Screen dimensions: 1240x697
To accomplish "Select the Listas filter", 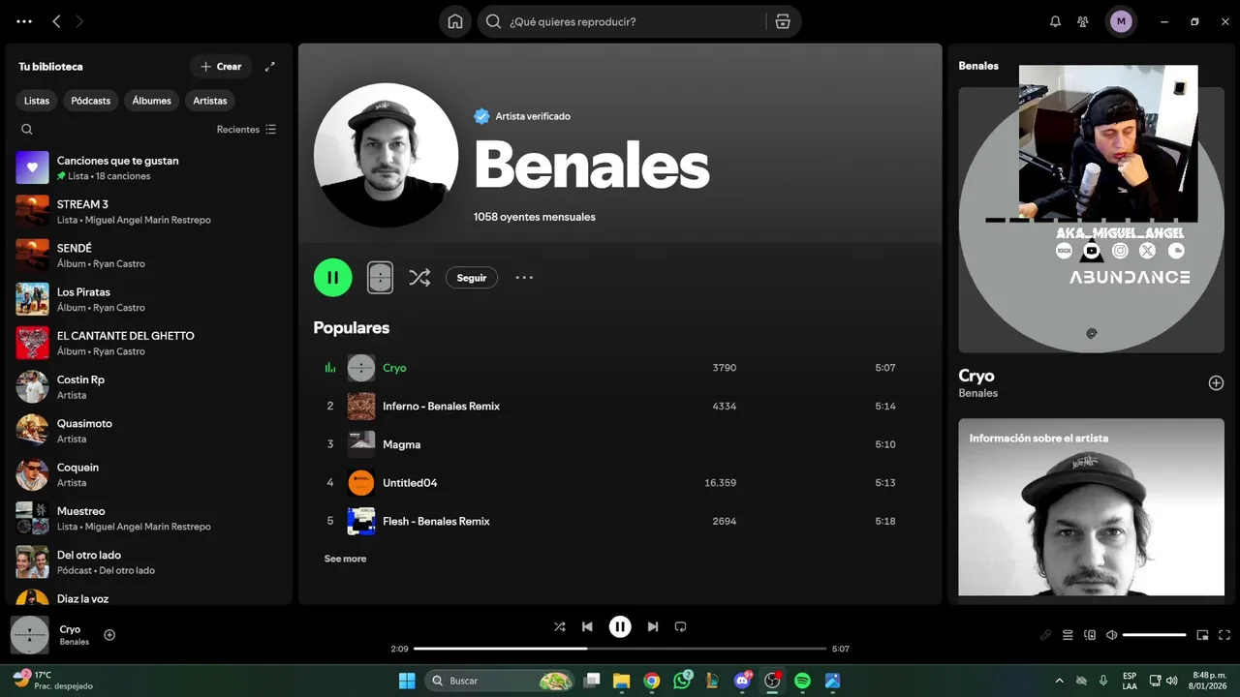I will [37, 101].
